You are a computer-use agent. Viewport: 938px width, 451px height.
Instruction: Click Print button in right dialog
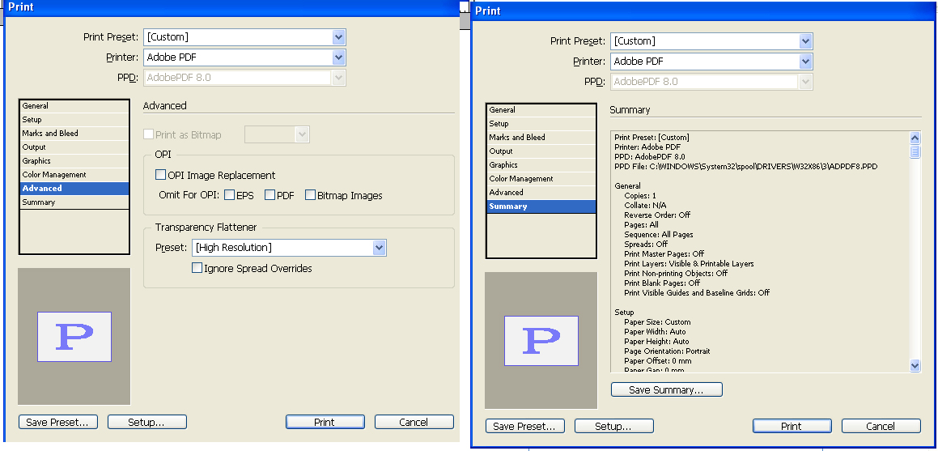tap(792, 427)
